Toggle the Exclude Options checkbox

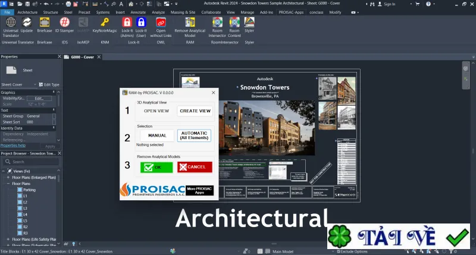(x=339, y=251)
